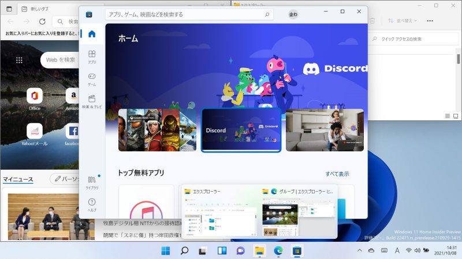The image size is (462, 259).
Task: Click the Edge browser refresh button
Action: (x=42, y=21)
